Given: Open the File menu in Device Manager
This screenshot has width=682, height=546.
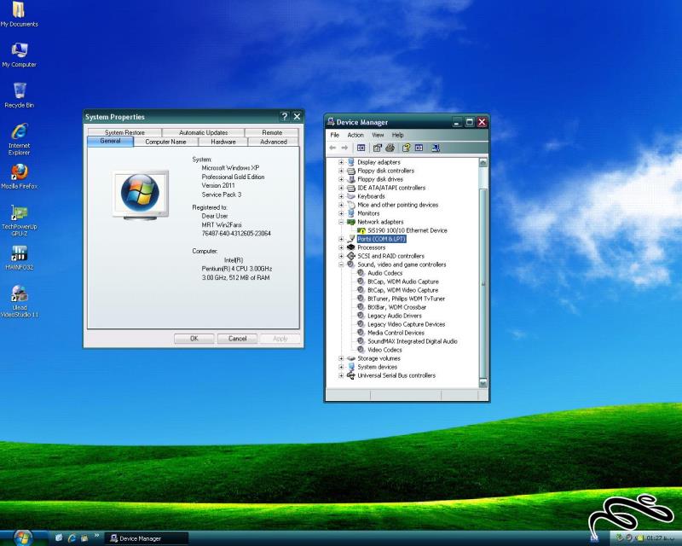Looking at the screenshot, I should pos(334,135).
